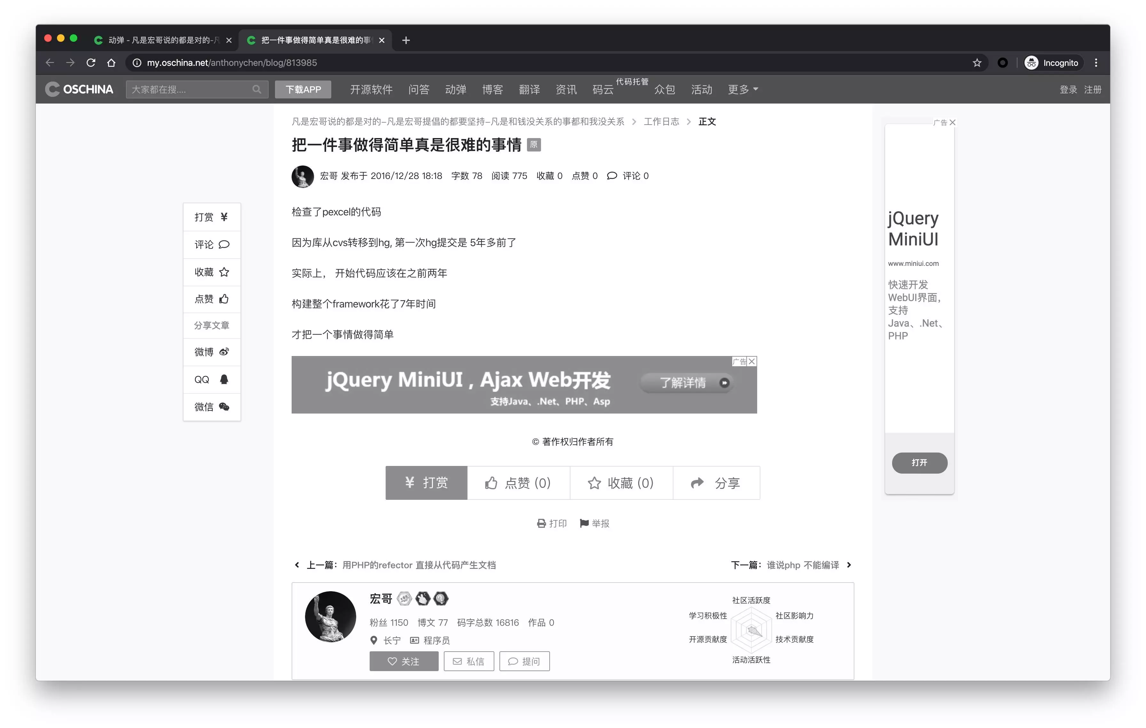Bookmark page with star icon
This screenshot has height=728, width=1146.
point(977,63)
